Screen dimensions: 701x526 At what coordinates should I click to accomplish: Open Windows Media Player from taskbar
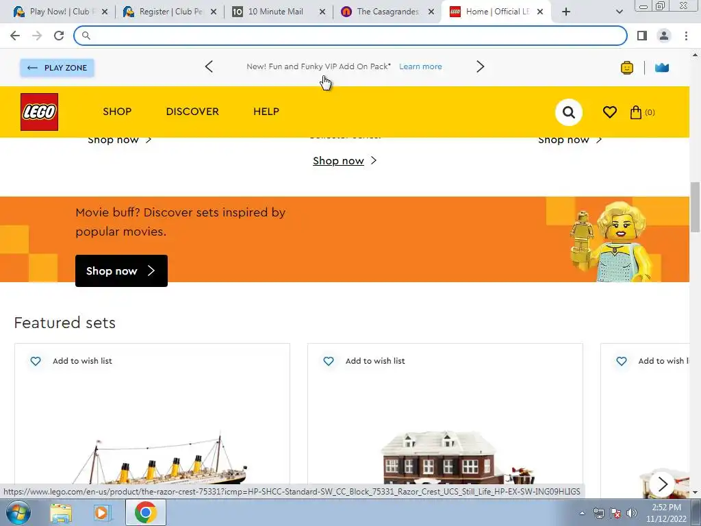click(x=101, y=512)
